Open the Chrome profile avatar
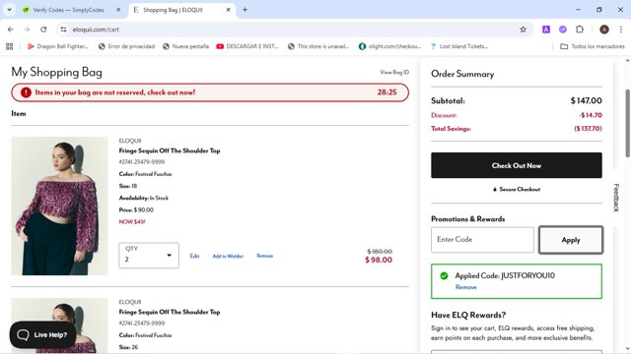The image size is (631, 354). (604, 29)
